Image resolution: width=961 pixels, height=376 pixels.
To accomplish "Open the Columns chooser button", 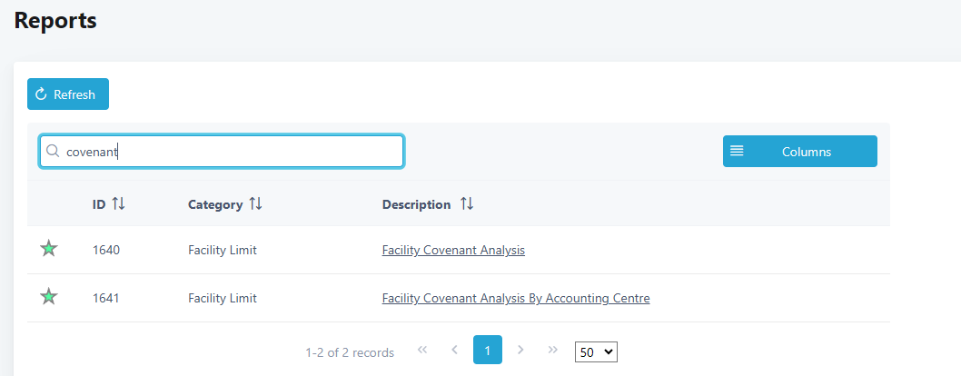I will [799, 152].
